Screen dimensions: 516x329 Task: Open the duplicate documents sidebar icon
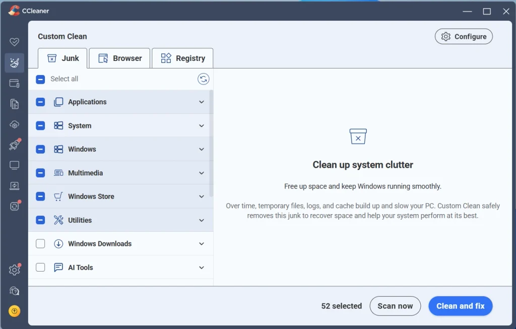click(14, 104)
